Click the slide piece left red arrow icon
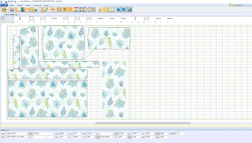The image size is (252, 143). [29, 9]
